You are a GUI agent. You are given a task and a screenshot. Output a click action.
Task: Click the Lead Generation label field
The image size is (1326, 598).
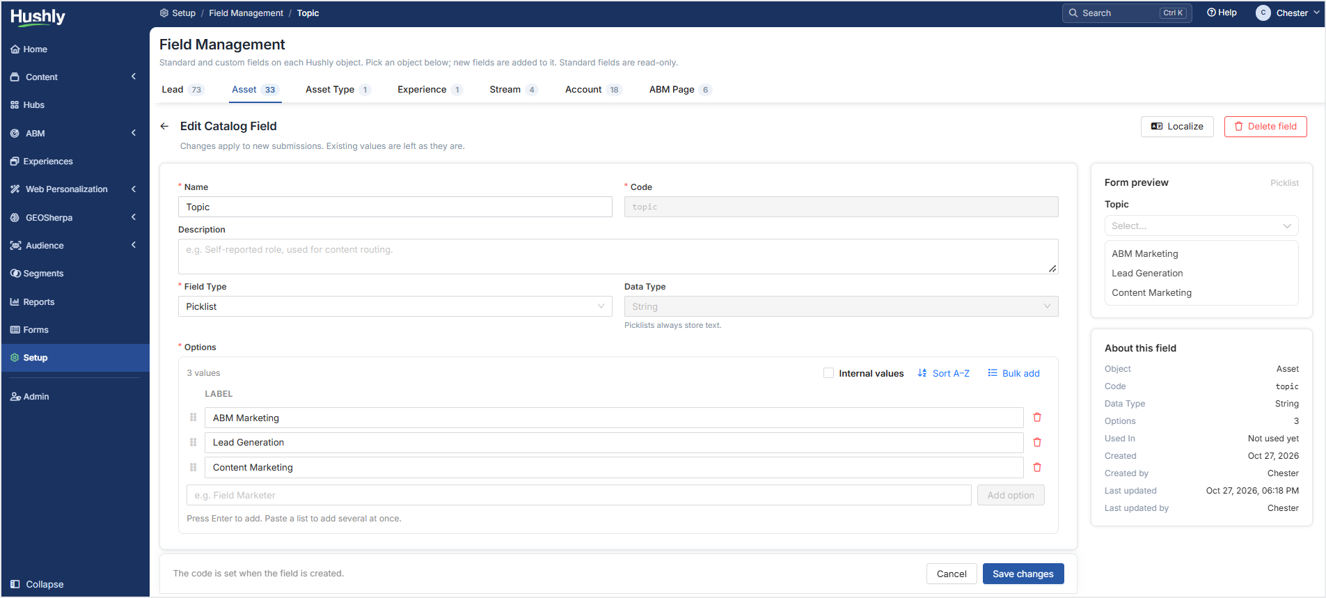[x=614, y=443]
